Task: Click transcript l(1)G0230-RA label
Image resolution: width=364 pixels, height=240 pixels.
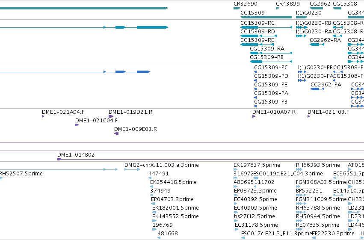Action: pos(314,32)
